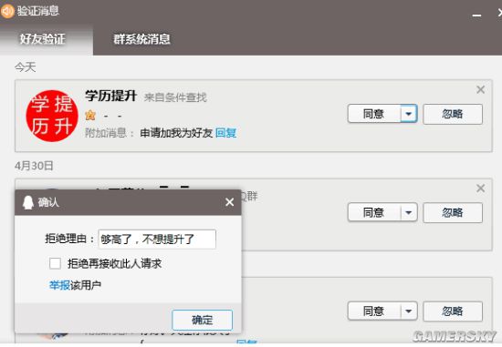Viewport: 502px width, 347px height.
Task: Close the 确认 dialog with its X
Action: click(x=229, y=202)
